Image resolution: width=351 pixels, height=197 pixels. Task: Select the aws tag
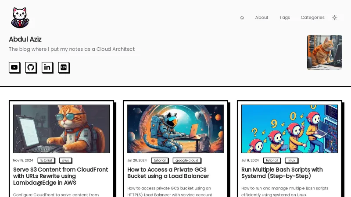coord(65,160)
